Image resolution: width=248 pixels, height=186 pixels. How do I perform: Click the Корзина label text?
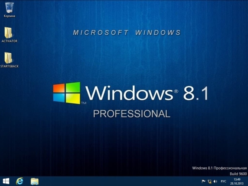point(10,16)
